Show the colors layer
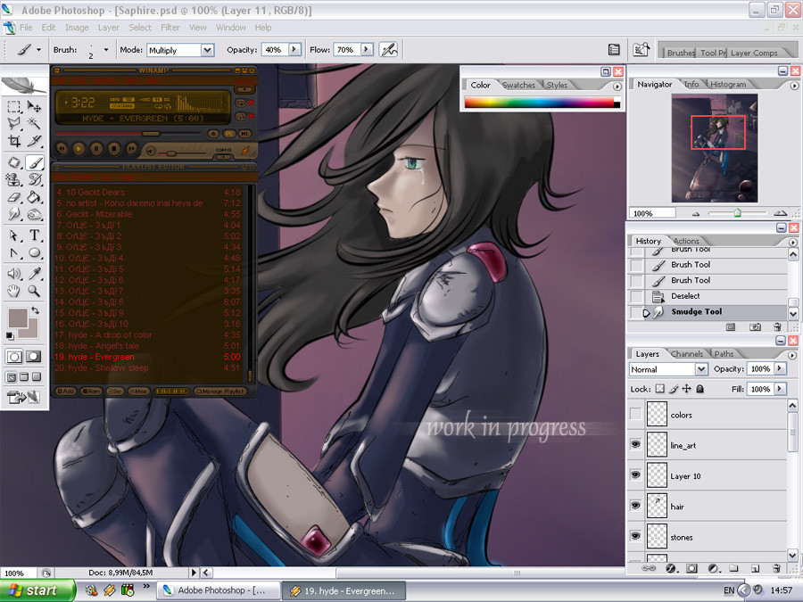803x602 pixels. [x=635, y=414]
